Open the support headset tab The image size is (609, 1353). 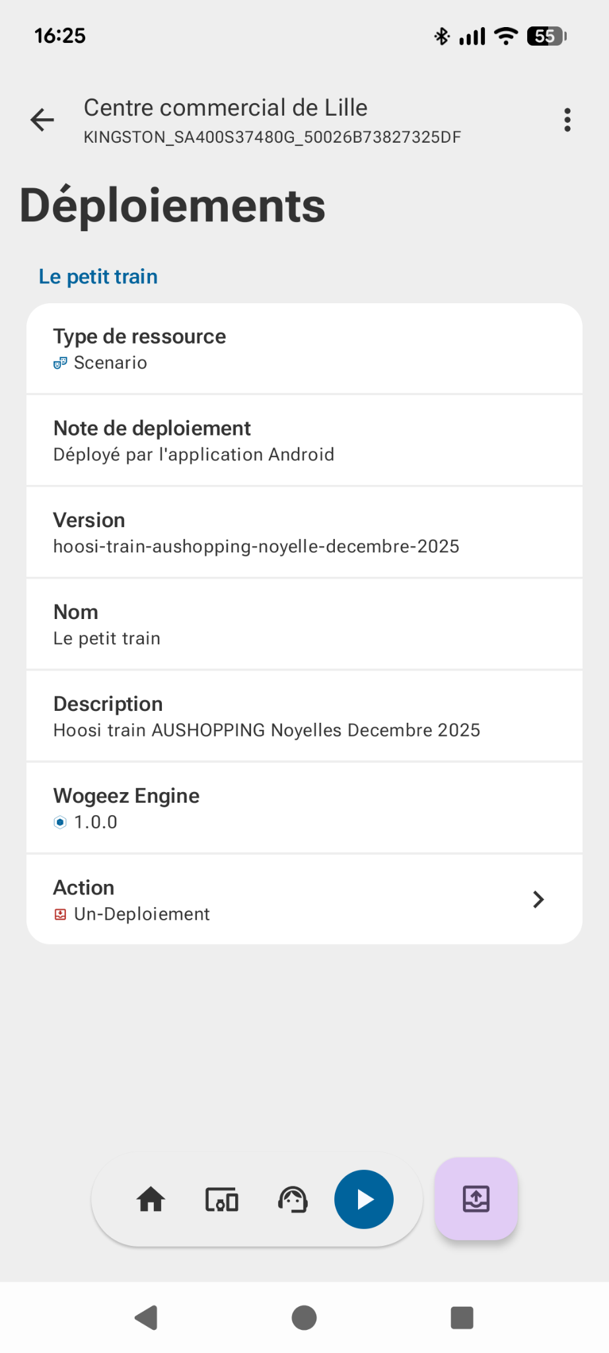point(293,1199)
